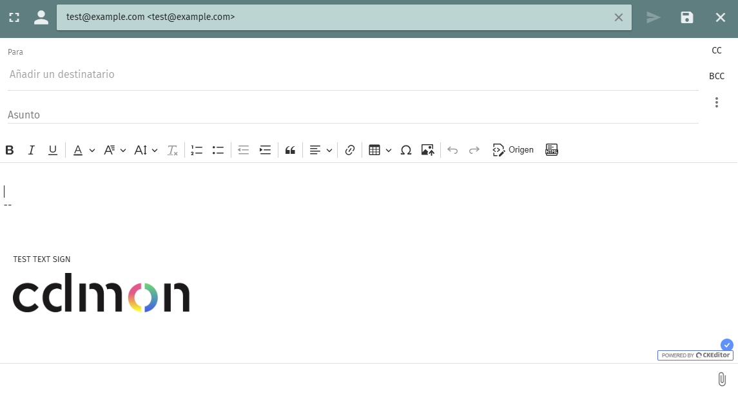
Task: Toggle Underline text formatting
Action: click(53, 150)
